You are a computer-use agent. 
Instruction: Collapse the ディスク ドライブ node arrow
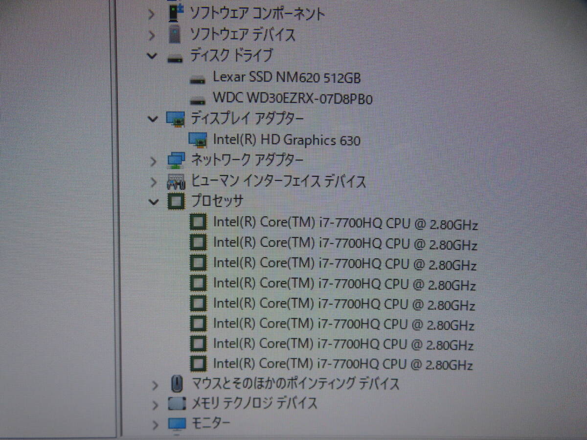pos(153,56)
